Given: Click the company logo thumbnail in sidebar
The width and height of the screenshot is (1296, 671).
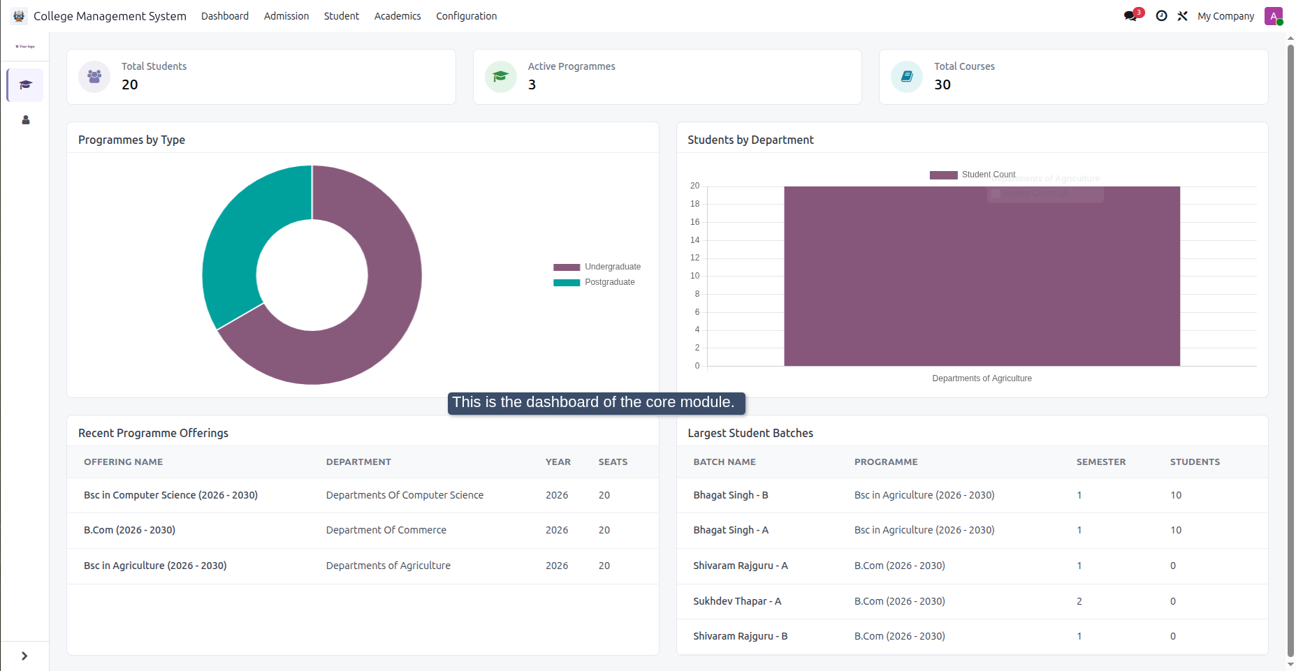Looking at the screenshot, I should click(25, 47).
